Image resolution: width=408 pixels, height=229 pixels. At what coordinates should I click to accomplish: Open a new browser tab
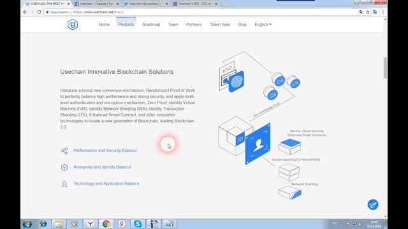click(x=226, y=4)
